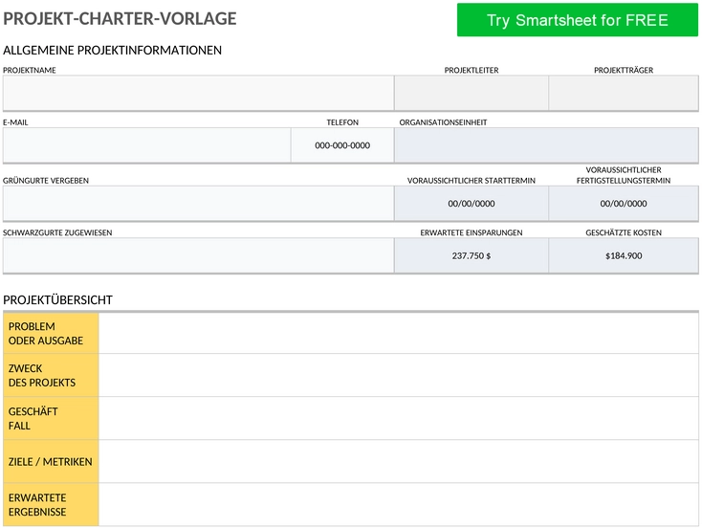Click the PROJEKTNAME column label

click(x=30, y=71)
